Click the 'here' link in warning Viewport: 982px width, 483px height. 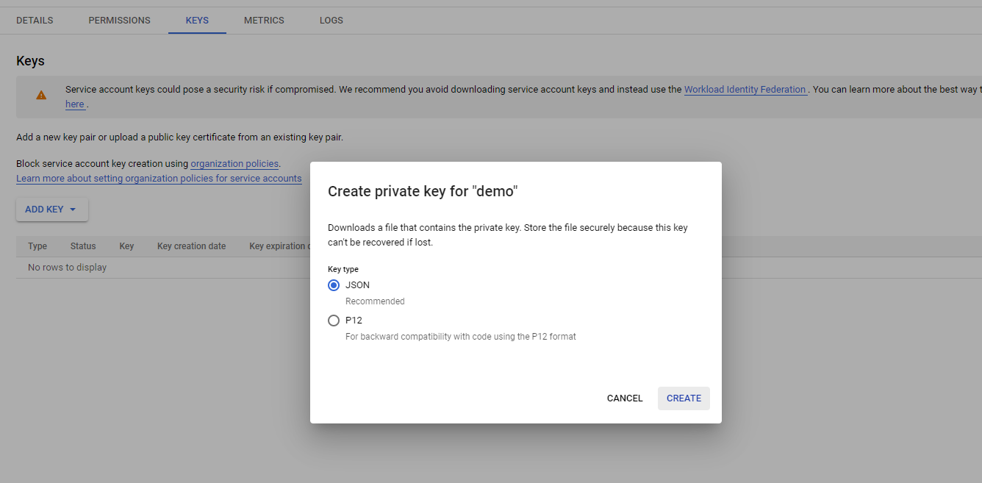pos(75,104)
